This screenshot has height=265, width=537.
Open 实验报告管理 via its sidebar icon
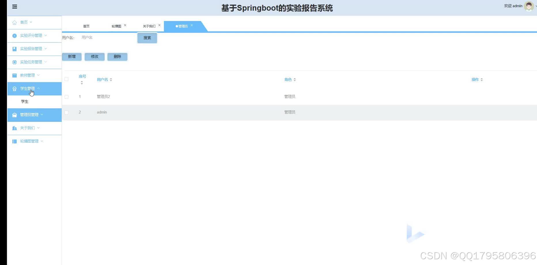tap(14, 49)
